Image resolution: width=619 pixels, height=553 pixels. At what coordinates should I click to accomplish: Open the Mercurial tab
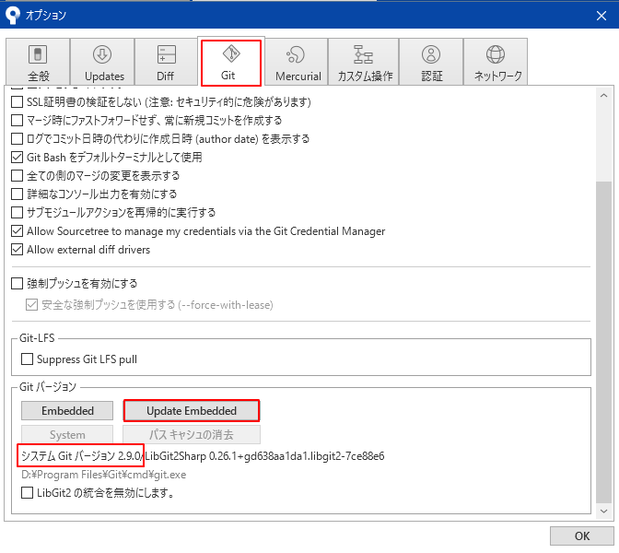coord(297,62)
